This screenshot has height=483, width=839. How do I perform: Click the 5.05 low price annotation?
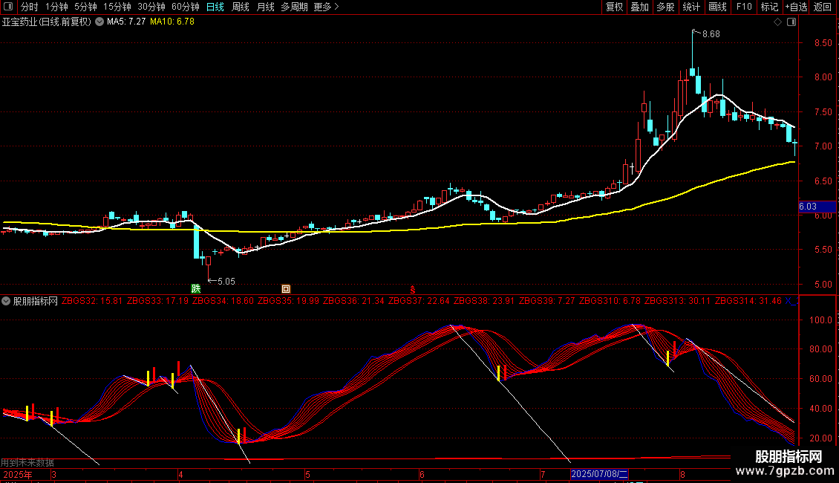click(226, 281)
